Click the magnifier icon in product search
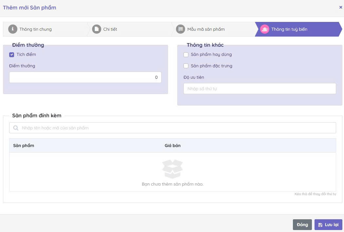This screenshot has height=232, width=344. (x=16, y=128)
